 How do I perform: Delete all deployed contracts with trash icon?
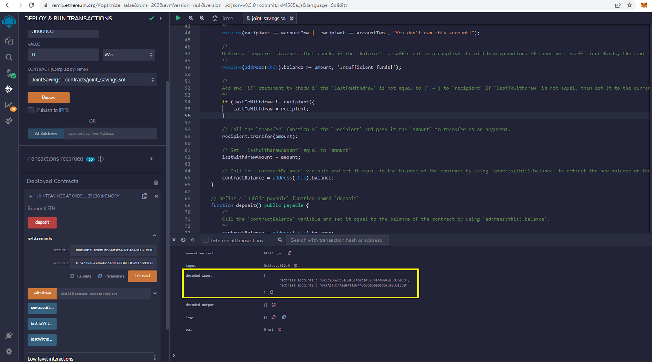156,182
